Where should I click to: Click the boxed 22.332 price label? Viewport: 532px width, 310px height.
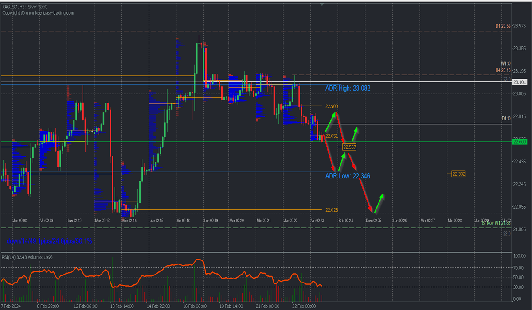pyautogui.click(x=458, y=174)
